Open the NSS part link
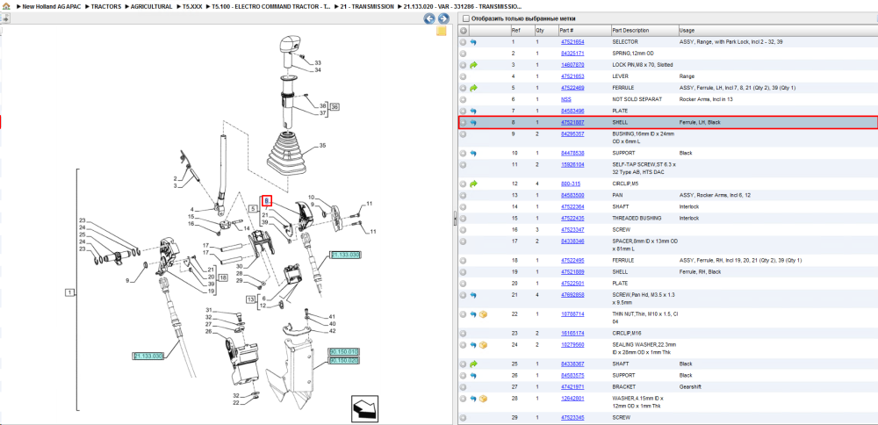 (566, 100)
